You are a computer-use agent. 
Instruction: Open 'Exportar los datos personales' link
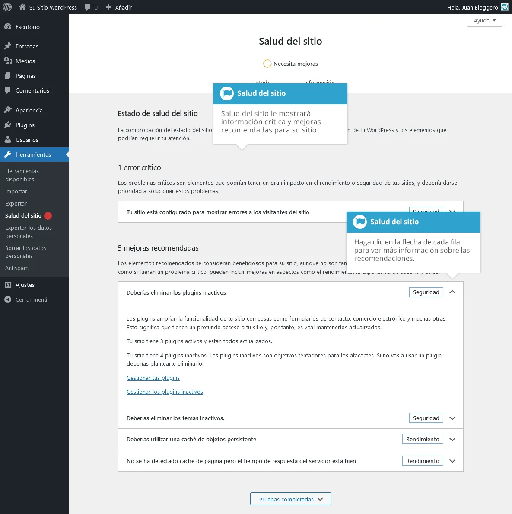pos(29,232)
